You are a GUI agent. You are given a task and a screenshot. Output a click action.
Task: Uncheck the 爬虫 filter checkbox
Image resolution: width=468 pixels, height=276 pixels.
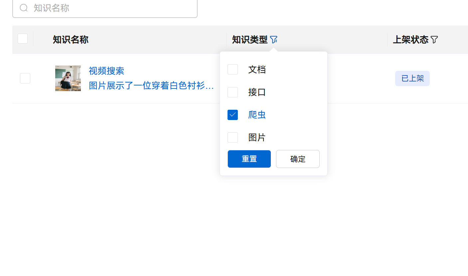pos(233,115)
